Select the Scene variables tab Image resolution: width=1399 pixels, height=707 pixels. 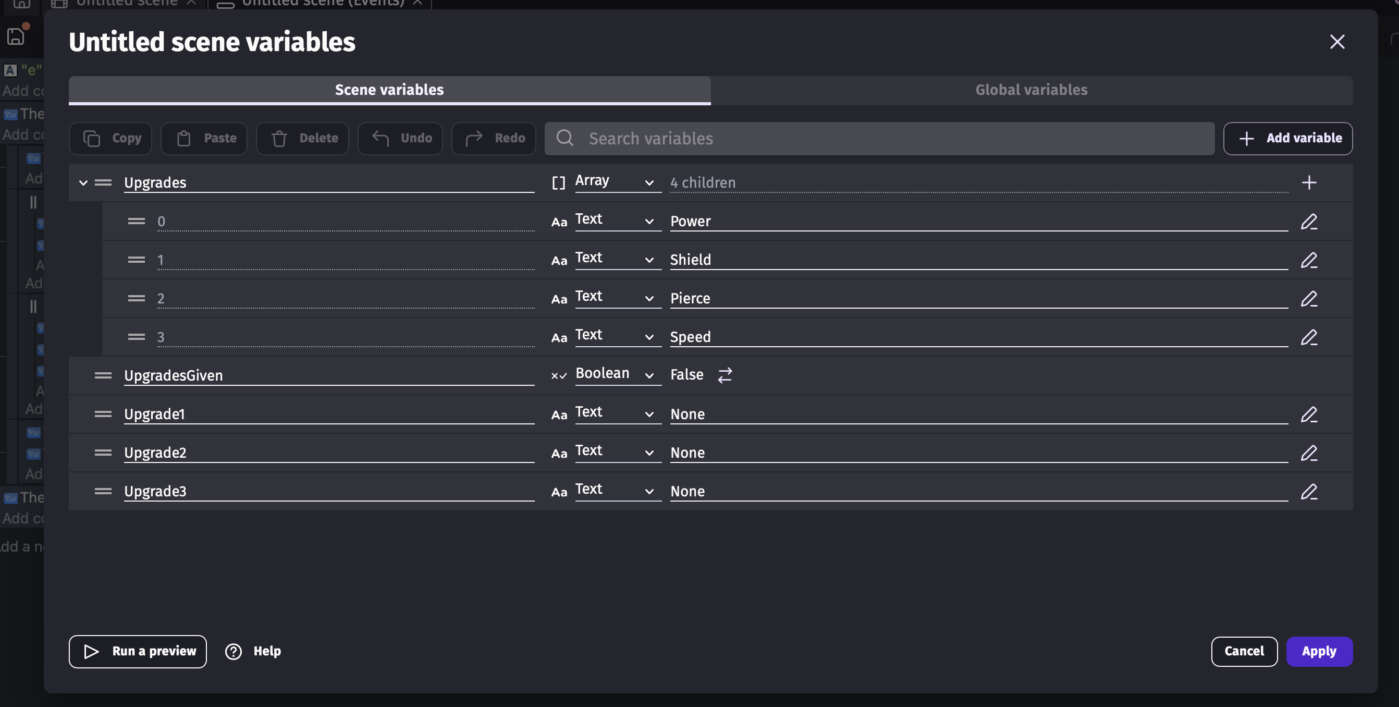[x=389, y=90]
